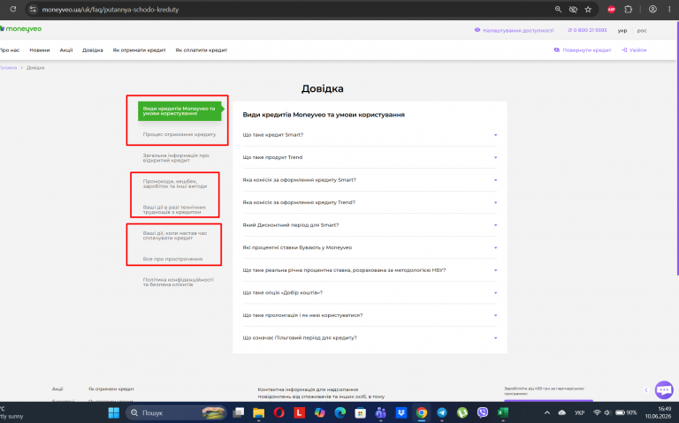The width and height of the screenshot is (679, 423).
Task: Open Microsoft Teams from taskbar
Action: coord(381,412)
